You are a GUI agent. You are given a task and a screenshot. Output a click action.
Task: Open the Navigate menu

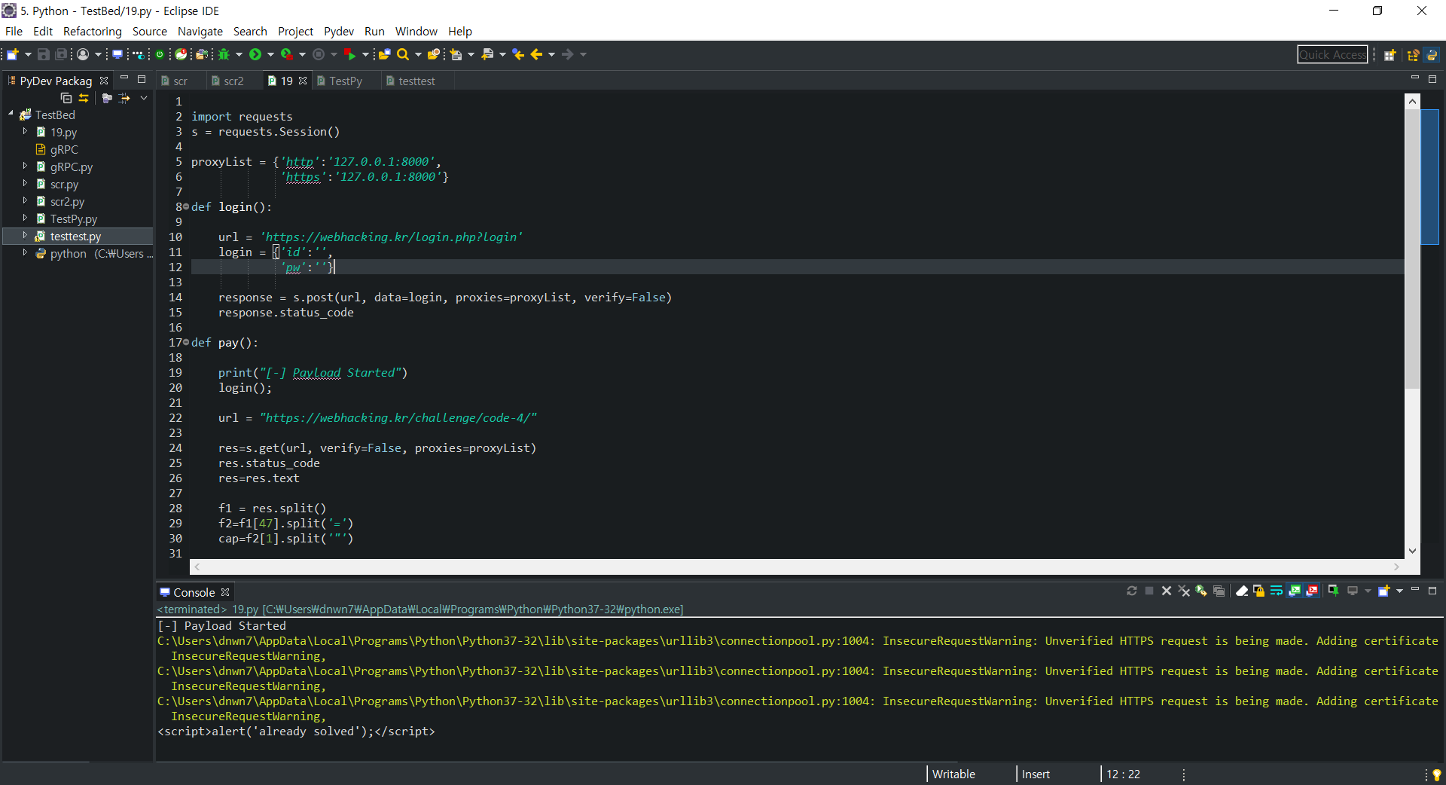200,31
